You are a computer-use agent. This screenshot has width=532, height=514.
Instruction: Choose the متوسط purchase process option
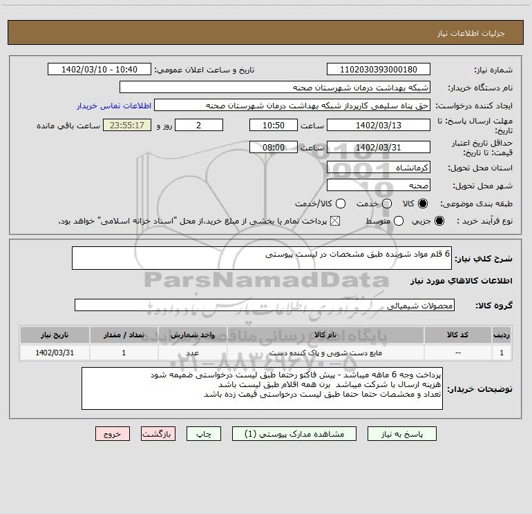[399, 221]
